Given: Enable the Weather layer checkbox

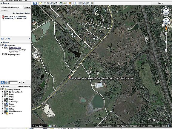Looking at the screenshot, I should pyautogui.click(x=5, y=106).
